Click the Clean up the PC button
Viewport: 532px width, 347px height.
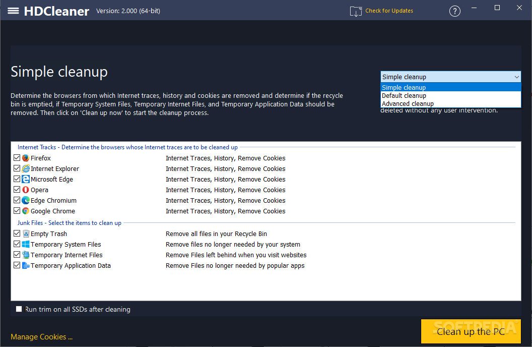(x=471, y=331)
